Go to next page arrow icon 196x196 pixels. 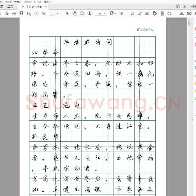44,13
